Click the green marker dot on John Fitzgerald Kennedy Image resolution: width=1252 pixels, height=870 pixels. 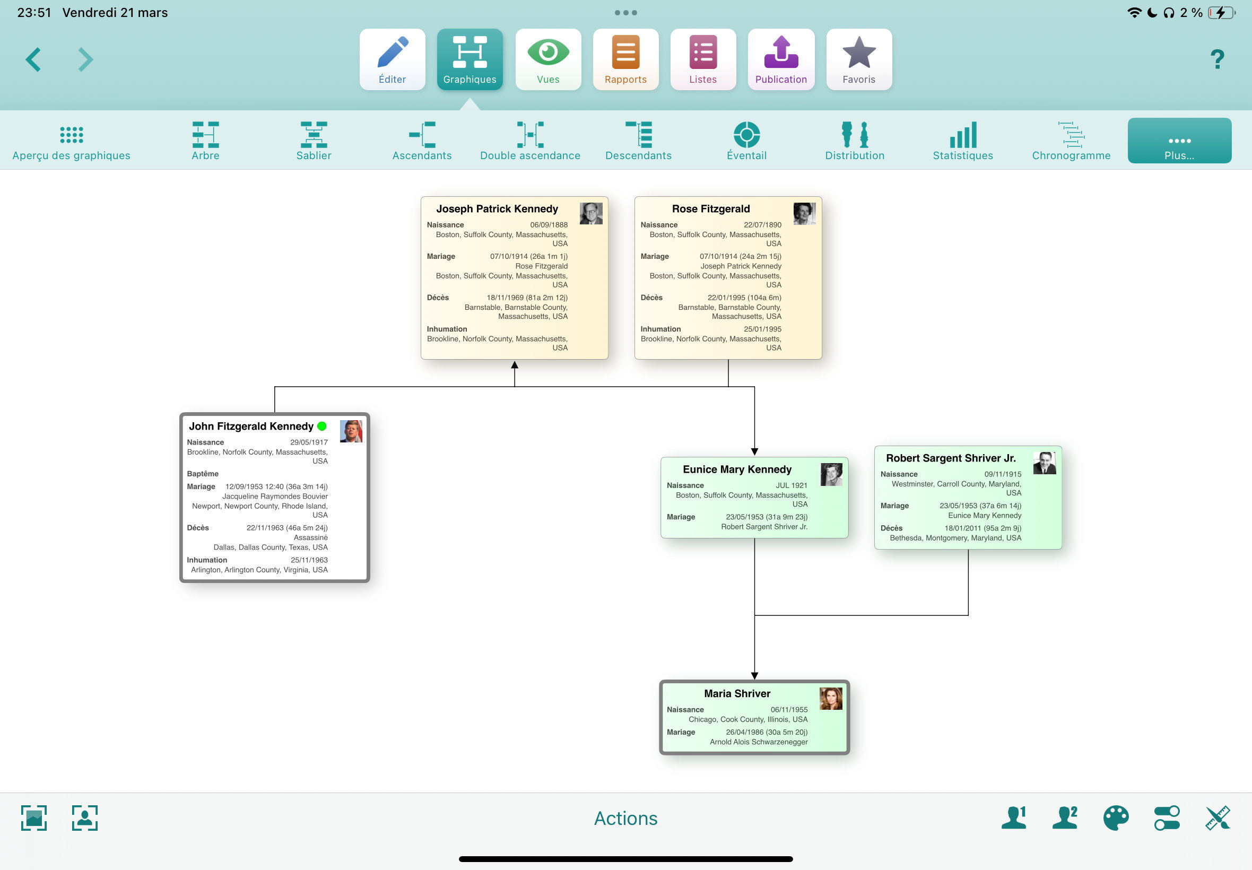tap(321, 427)
